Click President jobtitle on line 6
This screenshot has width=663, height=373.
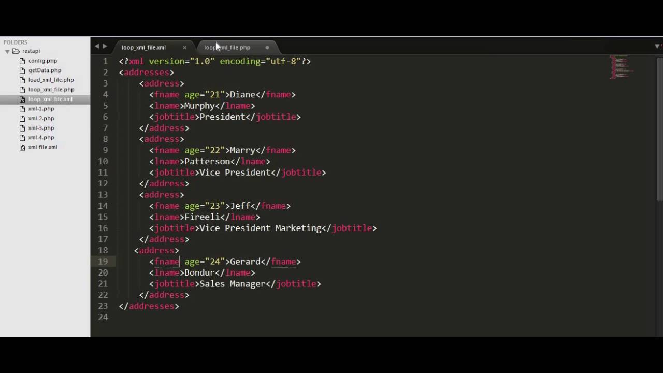tap(222, 117)
